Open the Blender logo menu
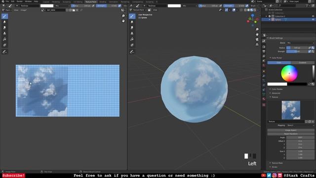Viewport: 316px width, 178px height. click(x=3, y=1)
